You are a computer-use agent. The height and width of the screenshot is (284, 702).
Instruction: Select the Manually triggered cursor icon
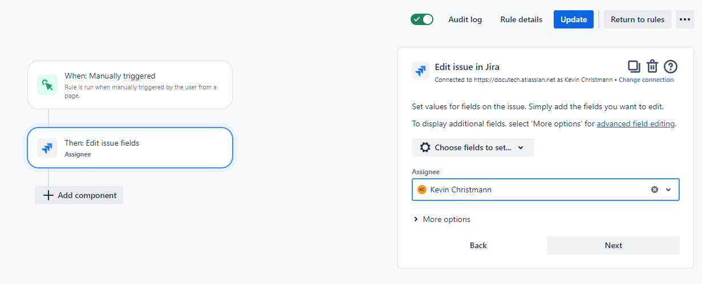coord(47,85)
